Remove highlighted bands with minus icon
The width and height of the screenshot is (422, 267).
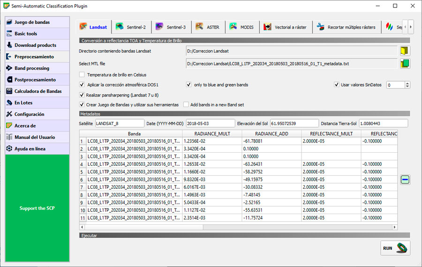point(405,179)
